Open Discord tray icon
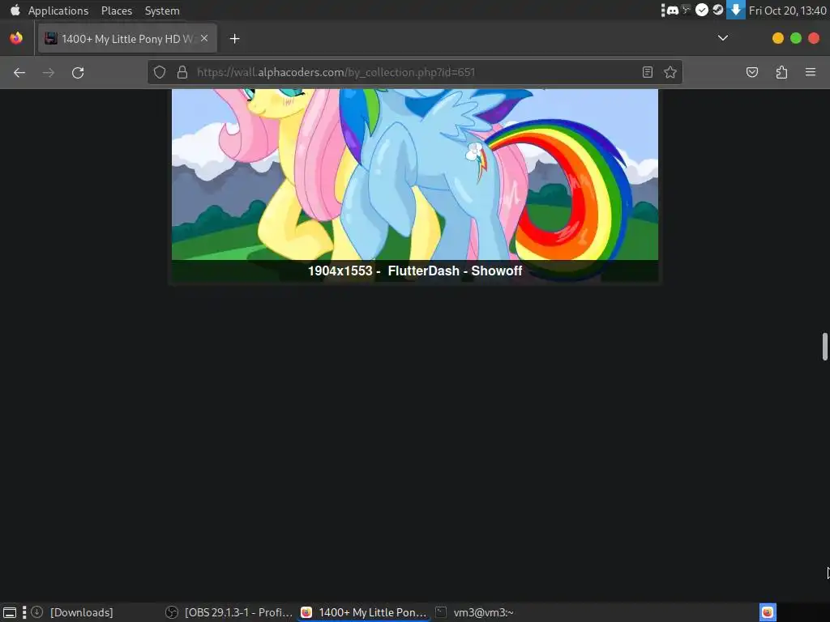This screenshot has height=622, width=830. 672,10
